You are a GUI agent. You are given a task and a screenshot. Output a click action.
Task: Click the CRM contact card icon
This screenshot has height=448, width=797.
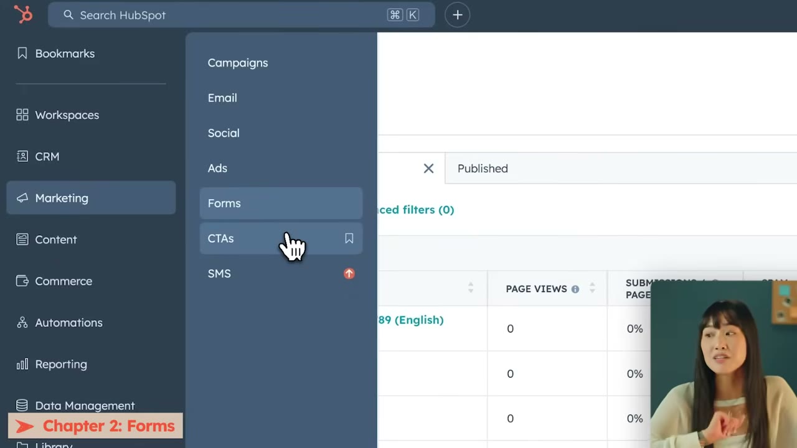pyautogui.click(x=22, y=157)
